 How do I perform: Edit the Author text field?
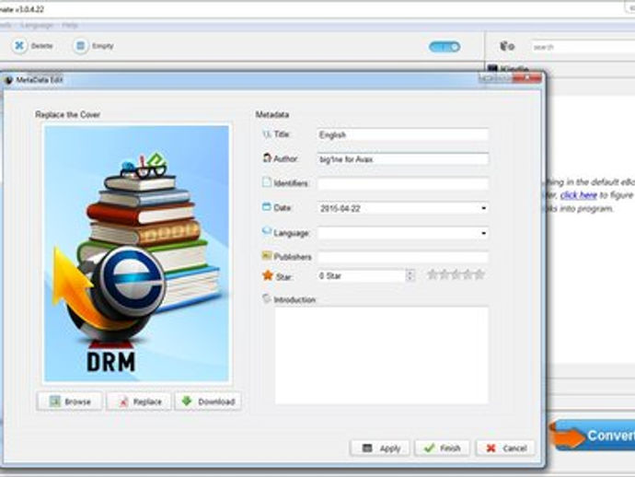403,159
